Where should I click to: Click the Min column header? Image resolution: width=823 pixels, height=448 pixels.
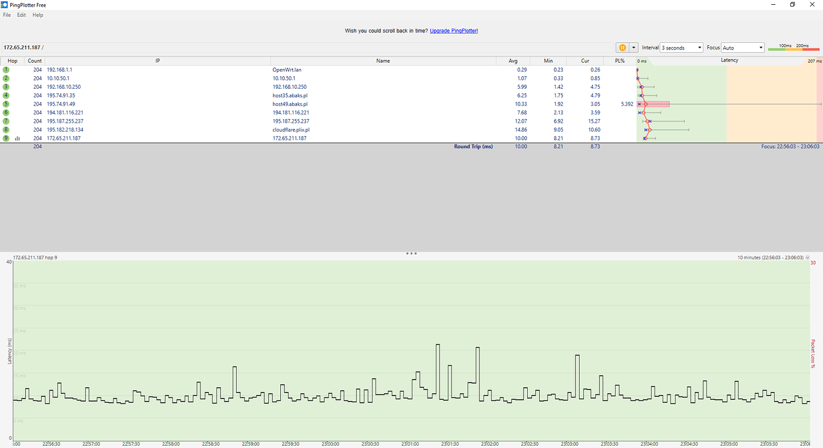coord(549,61)
